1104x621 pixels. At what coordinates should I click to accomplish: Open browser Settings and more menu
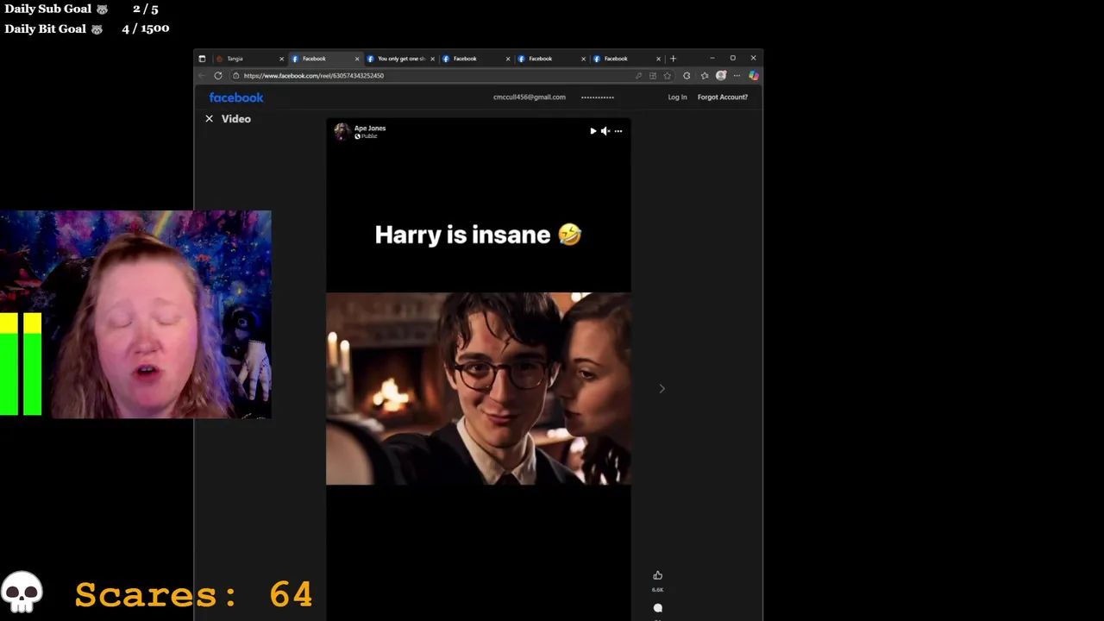[x=737, y=76]
